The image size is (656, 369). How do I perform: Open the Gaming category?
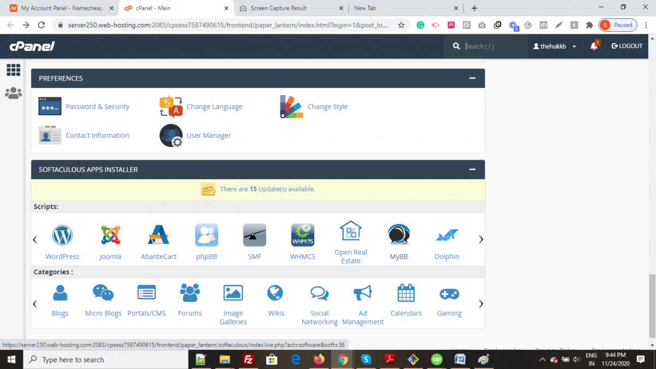pos(449,298)
